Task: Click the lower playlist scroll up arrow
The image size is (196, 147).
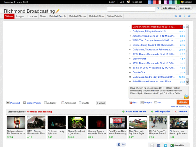Action: click(187, 80)
